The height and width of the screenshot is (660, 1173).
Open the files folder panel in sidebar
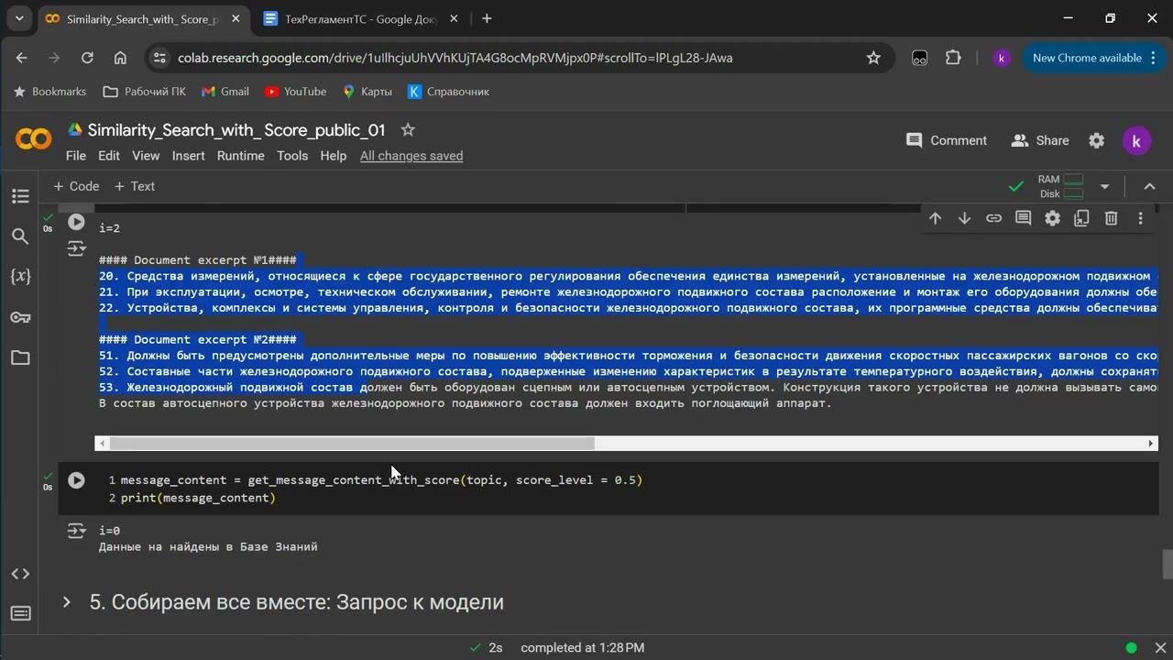[20, 357]
